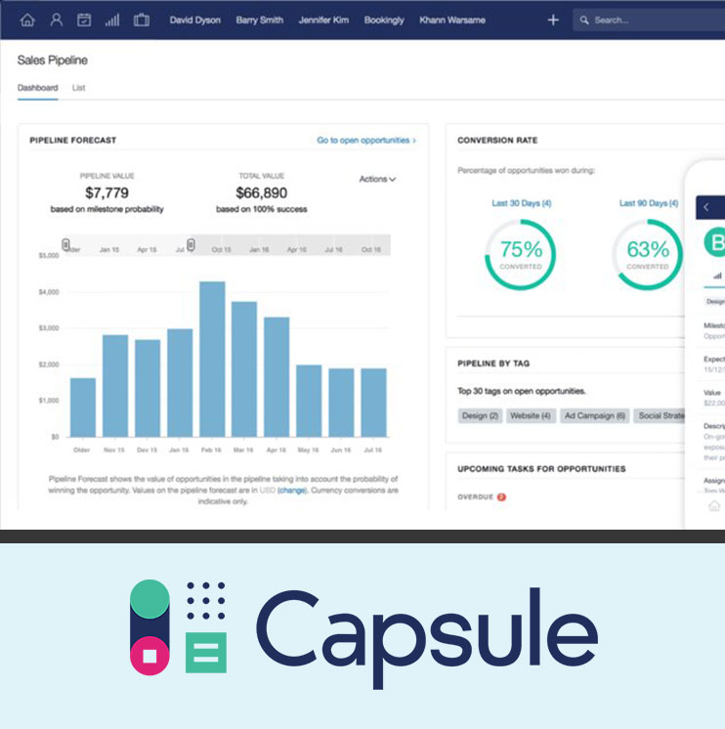Click the left handle of date range slider

click(66, 244)
